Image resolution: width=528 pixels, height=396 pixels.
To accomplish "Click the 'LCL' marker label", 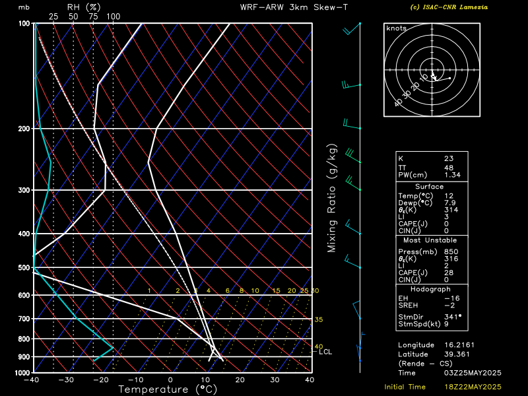I will point(325,352).
